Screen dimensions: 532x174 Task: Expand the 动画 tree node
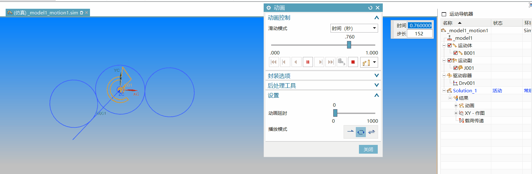(456, 105)
